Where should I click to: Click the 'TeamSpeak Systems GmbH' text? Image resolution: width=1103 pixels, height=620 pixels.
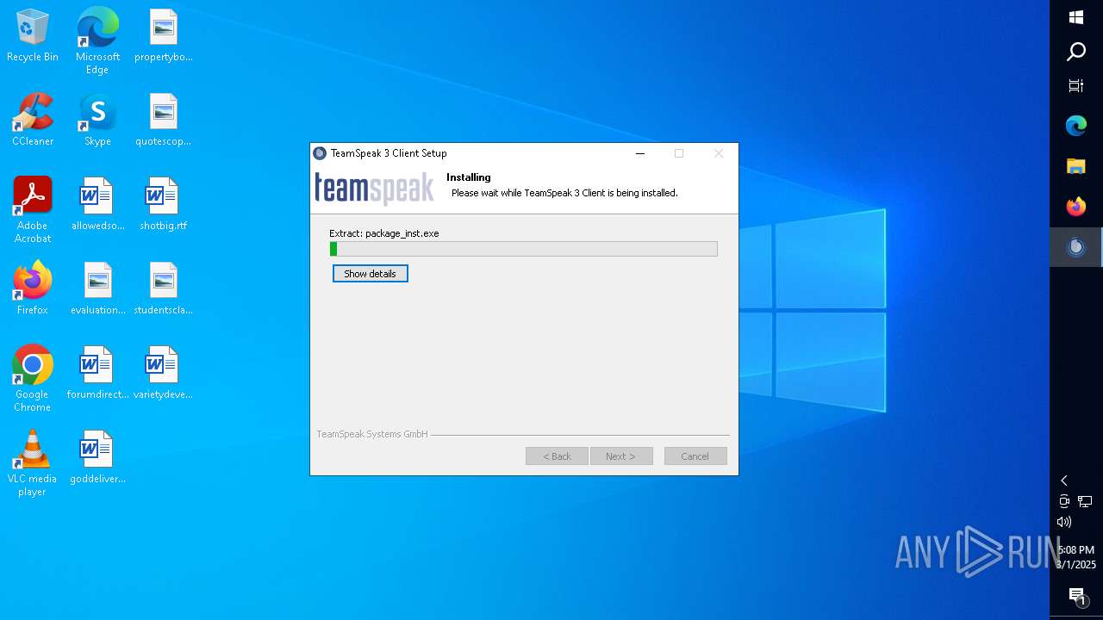click(372, 434)
